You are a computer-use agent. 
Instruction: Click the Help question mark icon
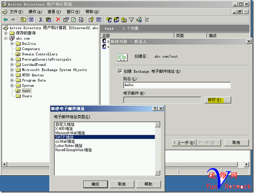pos(91,20)
